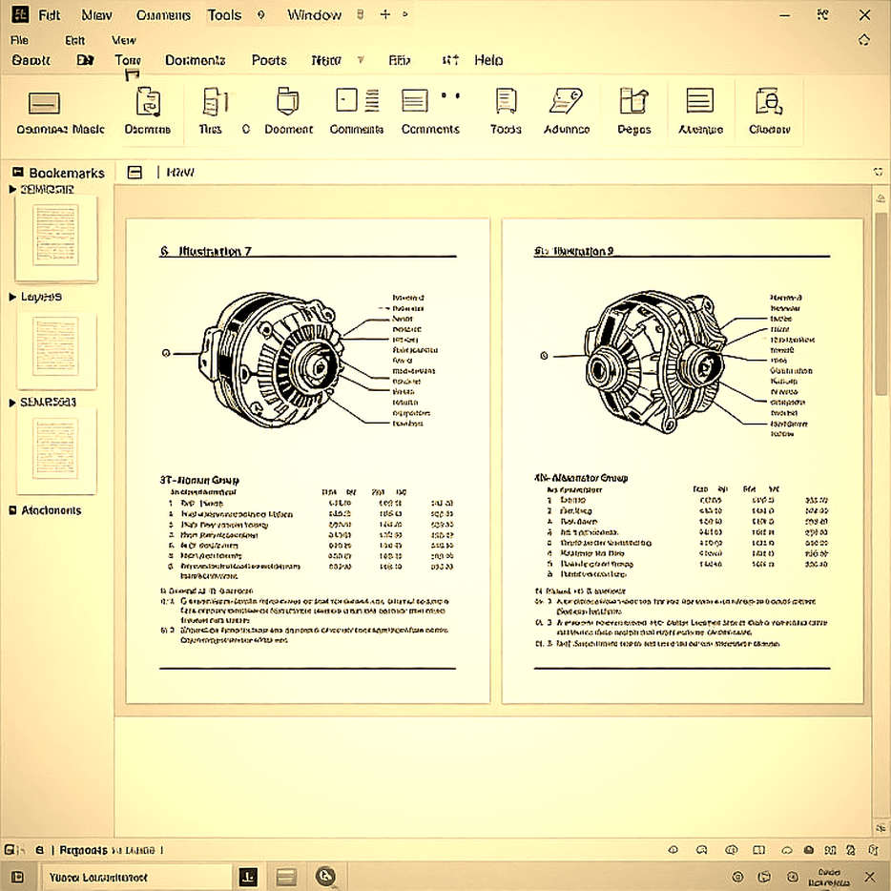This screenshot has width=891, height=891.
Task: Open the Tools item in the title bar
Action: click(224, 15)
